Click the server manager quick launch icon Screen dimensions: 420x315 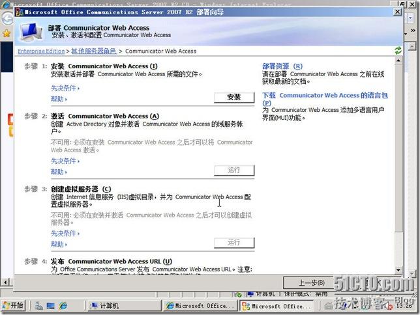tap(38, 306)
